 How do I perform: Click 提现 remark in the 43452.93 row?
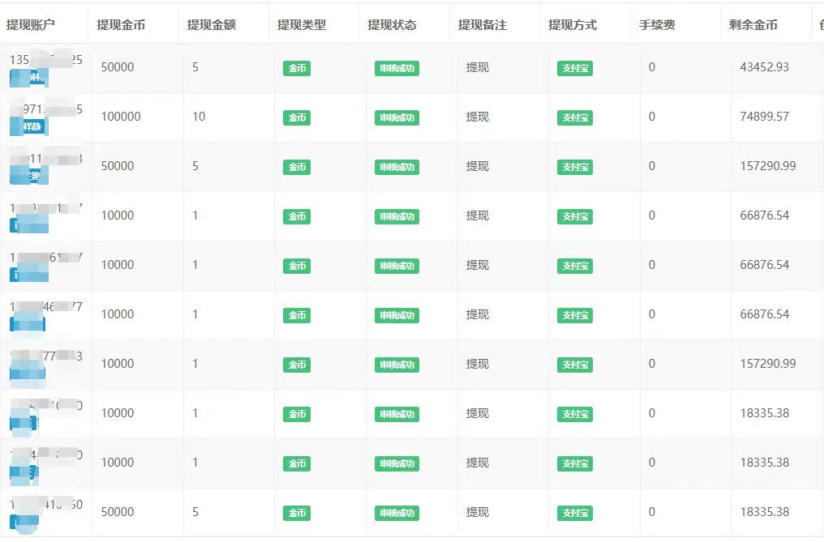477,67
